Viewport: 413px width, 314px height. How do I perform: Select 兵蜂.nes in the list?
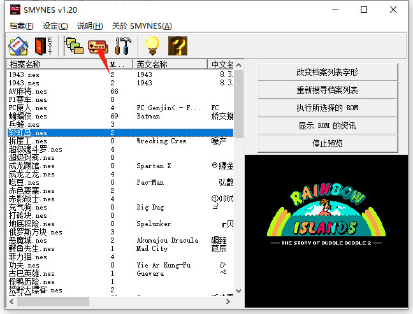click(x=24, y=124)
